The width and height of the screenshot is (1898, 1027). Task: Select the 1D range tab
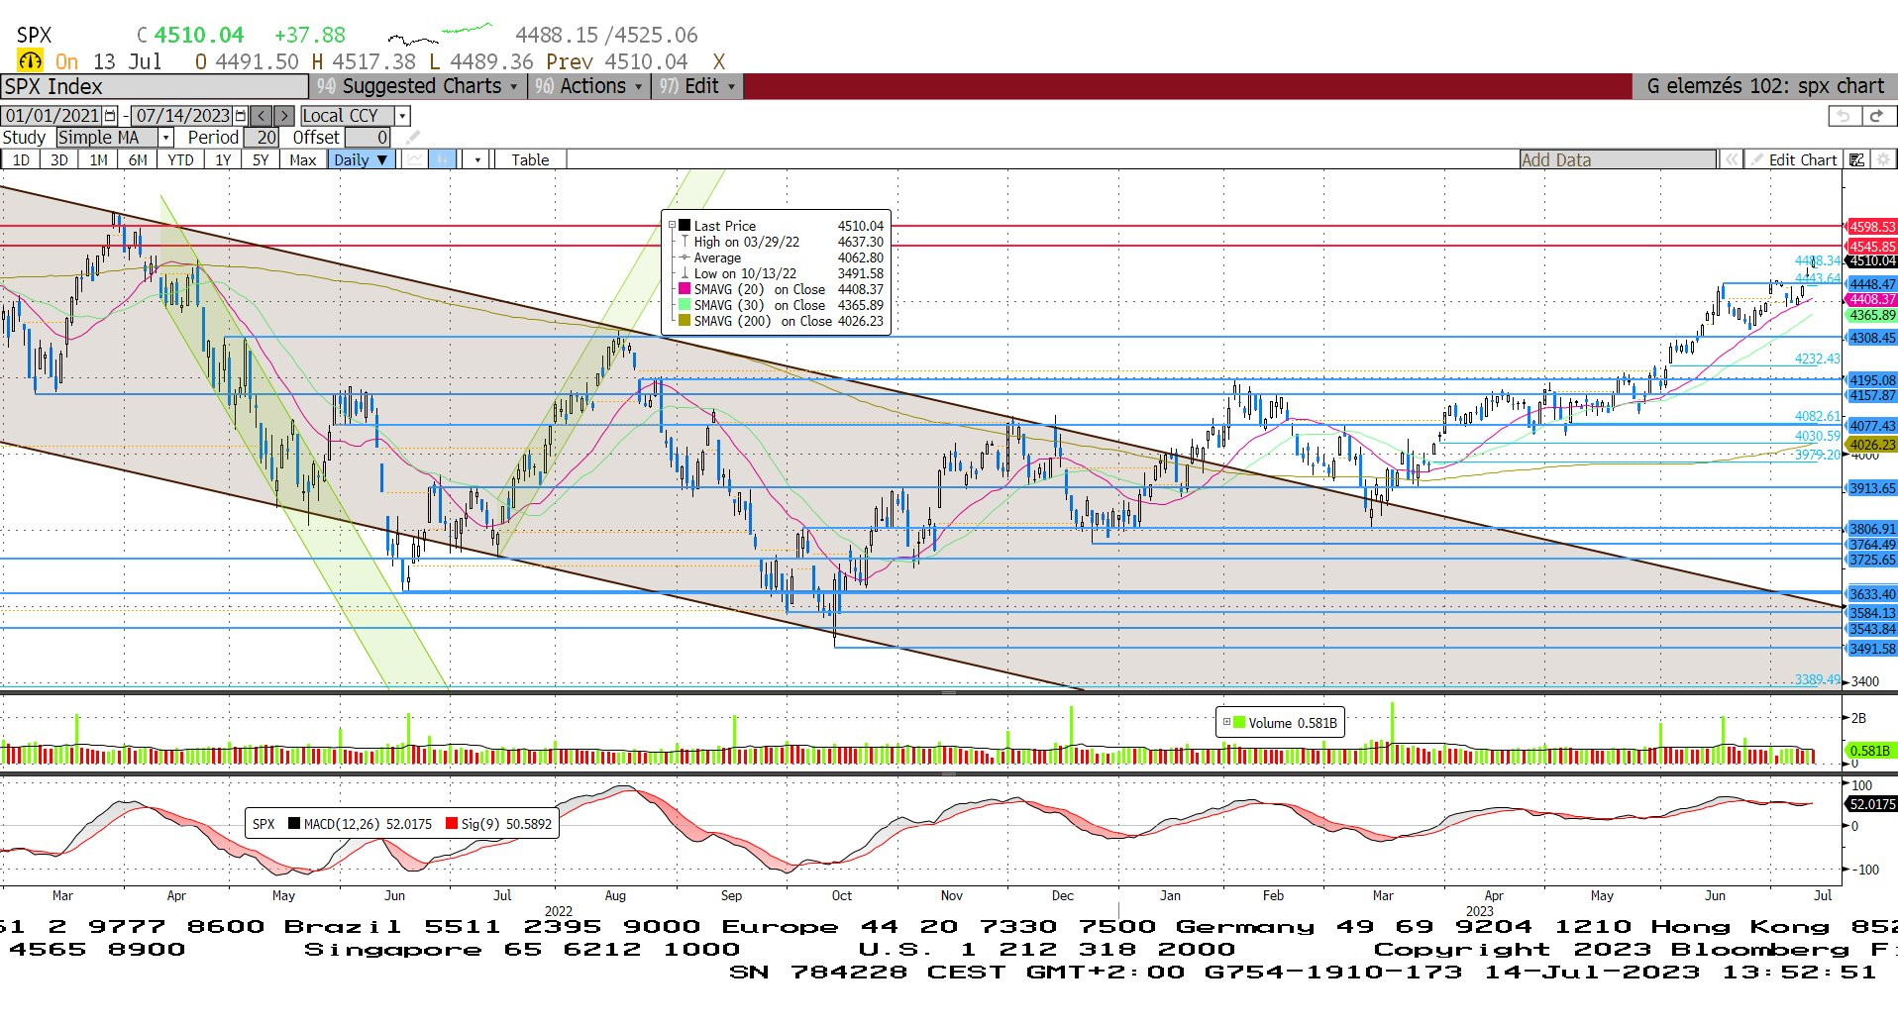click(x=21, y=159)
